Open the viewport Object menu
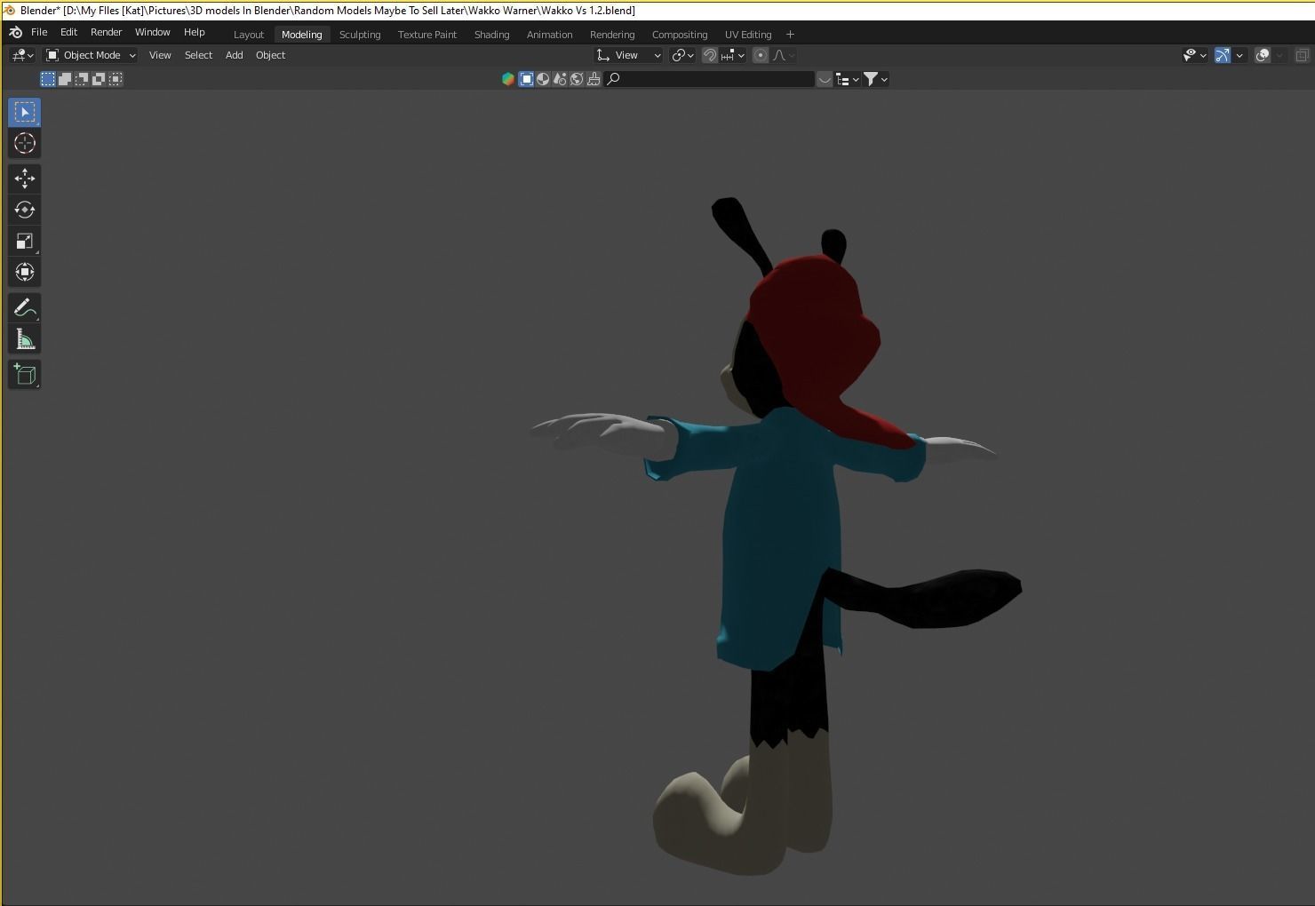1315x906 pixels. click(x=270, y=55)
